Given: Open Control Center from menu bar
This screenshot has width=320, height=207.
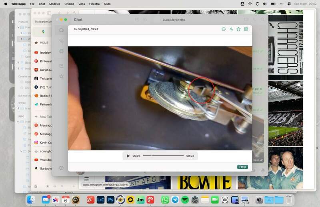Looking at the screenshot, I should click(x=289, y=4).
